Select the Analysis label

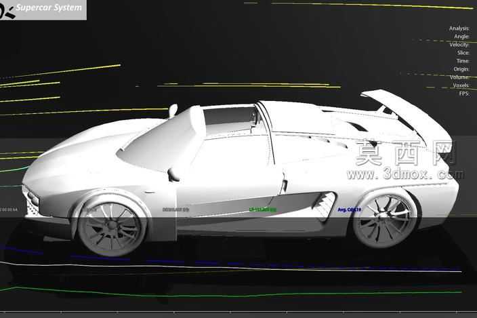(459, 28)
